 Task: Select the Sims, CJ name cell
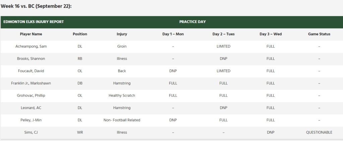(31, 132)
